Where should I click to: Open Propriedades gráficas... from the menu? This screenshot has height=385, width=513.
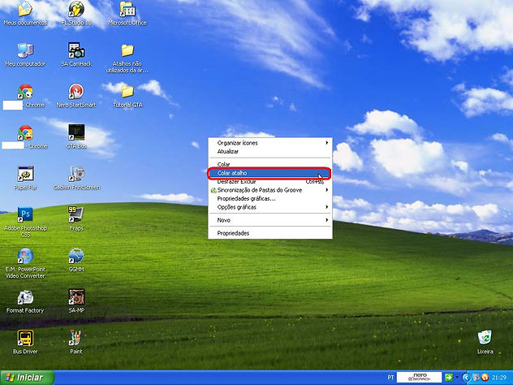coord(270,198)
